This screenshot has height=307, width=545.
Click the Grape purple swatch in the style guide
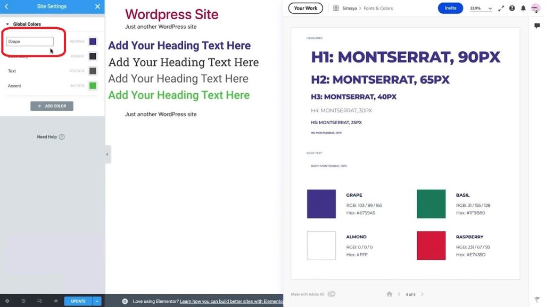[x=321, y=204]
